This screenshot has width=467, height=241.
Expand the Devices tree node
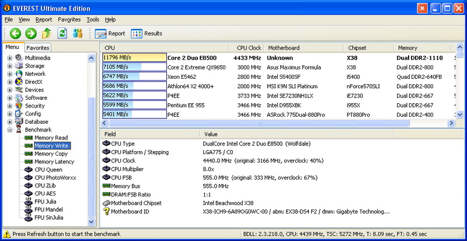(10, 90)
